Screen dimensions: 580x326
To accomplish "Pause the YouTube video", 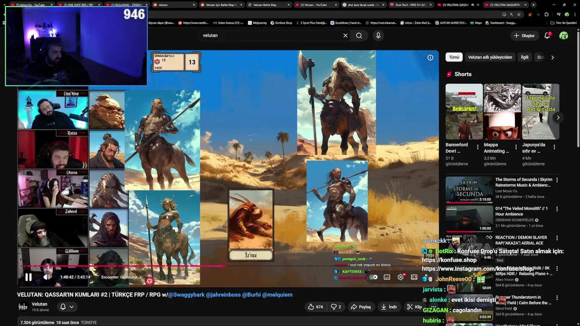I will [x=28, y=277].
